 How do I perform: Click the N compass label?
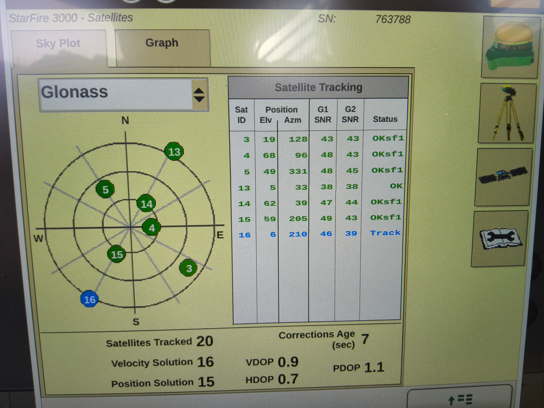click(x=125, y=120)
